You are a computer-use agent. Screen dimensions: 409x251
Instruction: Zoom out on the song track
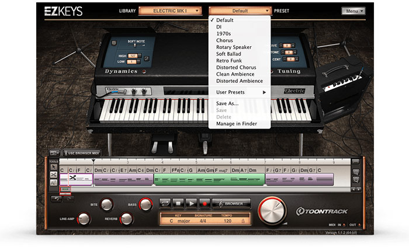coord(355,180)
